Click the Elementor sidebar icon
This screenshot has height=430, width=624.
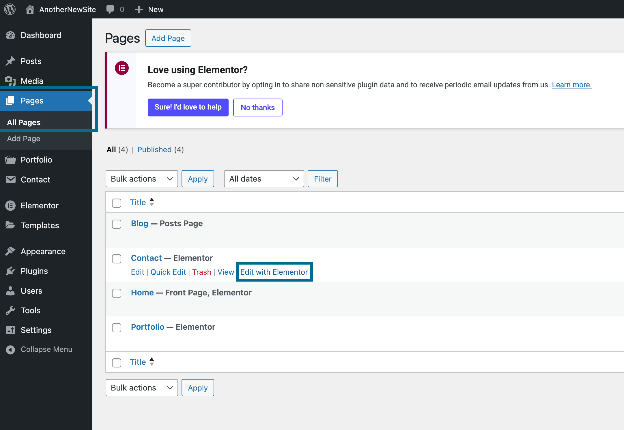coord(10,205)
